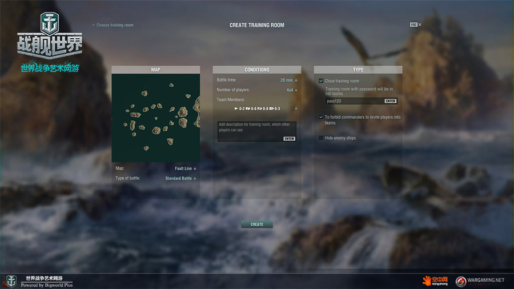Change the Standard Battle type dropdown

(x=180, y=179)
